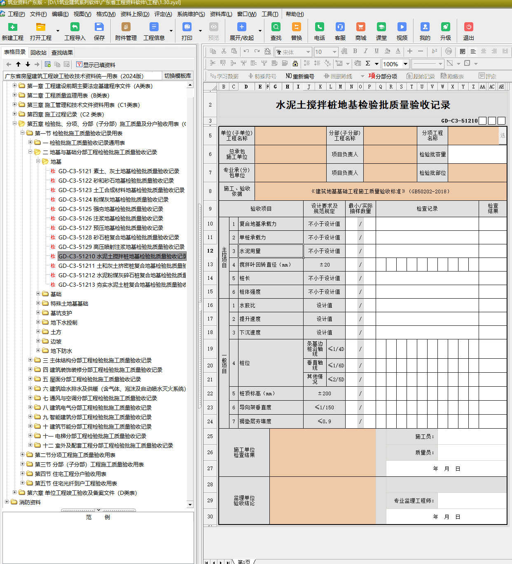Click the 分部分项 button
The width and height of the screenshot is (512, 564).
383,76
